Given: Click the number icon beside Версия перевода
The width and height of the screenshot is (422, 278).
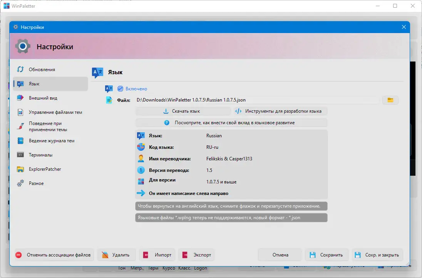Looking at the screenshot, I should click(x=141, y=170).
